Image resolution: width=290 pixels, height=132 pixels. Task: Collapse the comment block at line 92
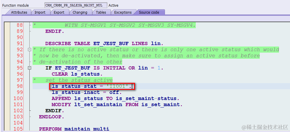[x=29, y=49]
